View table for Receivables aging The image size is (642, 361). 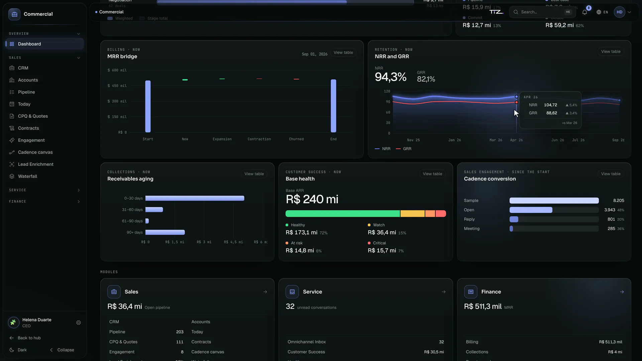tap(254, 174)
